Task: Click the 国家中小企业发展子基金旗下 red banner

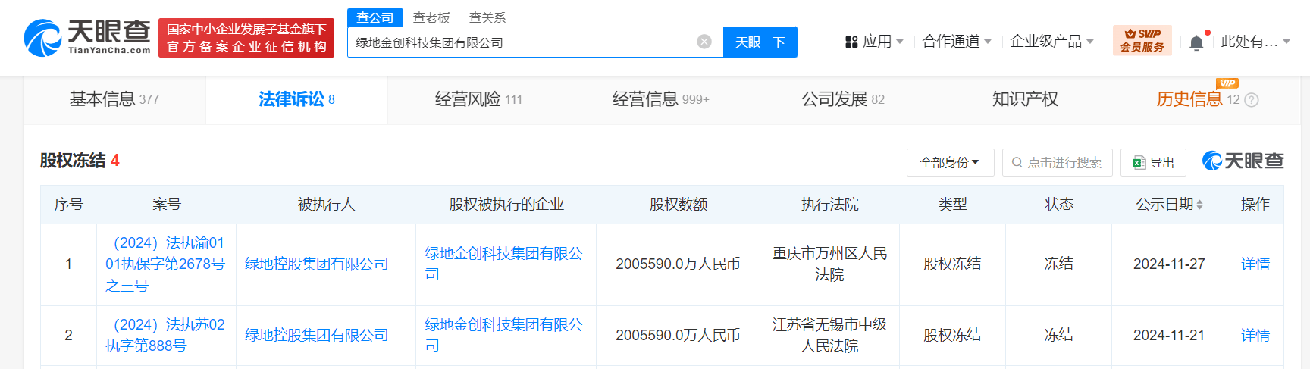Action: 246,38
